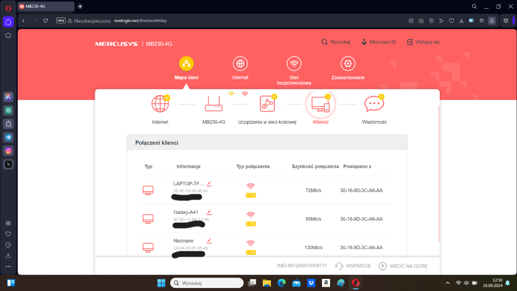Click the MERCUSYS logo
This screenshot has width=517, height=291.
tap(116, 44)
